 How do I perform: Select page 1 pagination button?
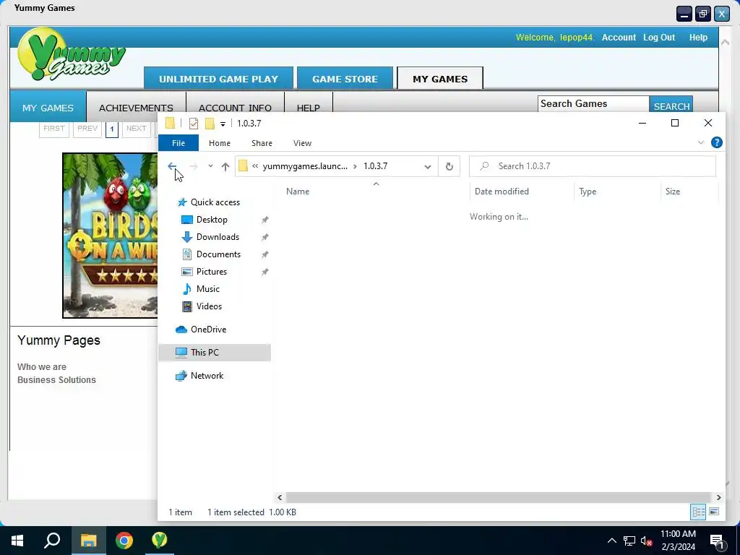(x=112, y=129)
